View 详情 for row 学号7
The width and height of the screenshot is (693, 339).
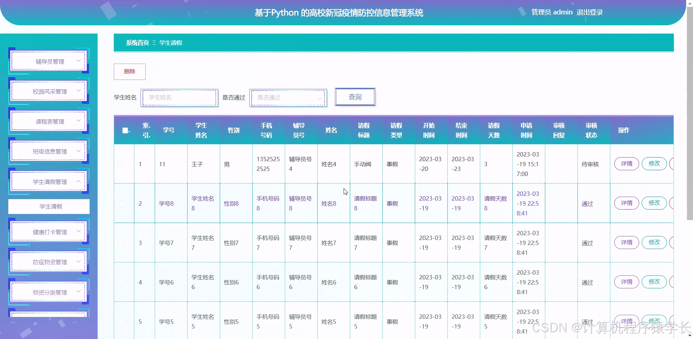(x=627, y=243)
